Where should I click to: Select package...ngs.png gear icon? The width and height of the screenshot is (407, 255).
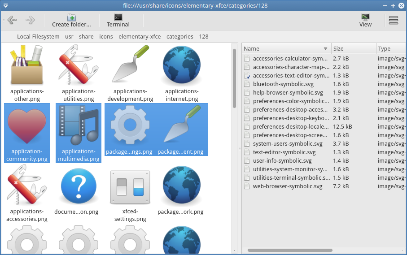point(130,125)
